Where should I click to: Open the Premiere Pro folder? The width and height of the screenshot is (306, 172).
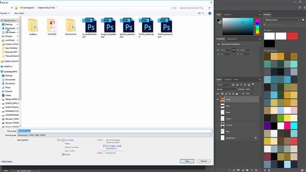coord(71,27)
